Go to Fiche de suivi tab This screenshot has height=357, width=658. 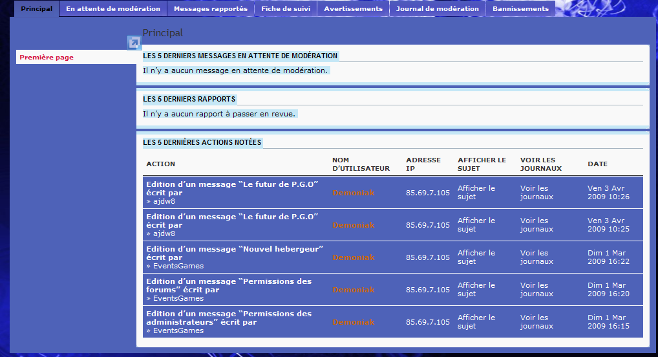(x=285, y=9)
